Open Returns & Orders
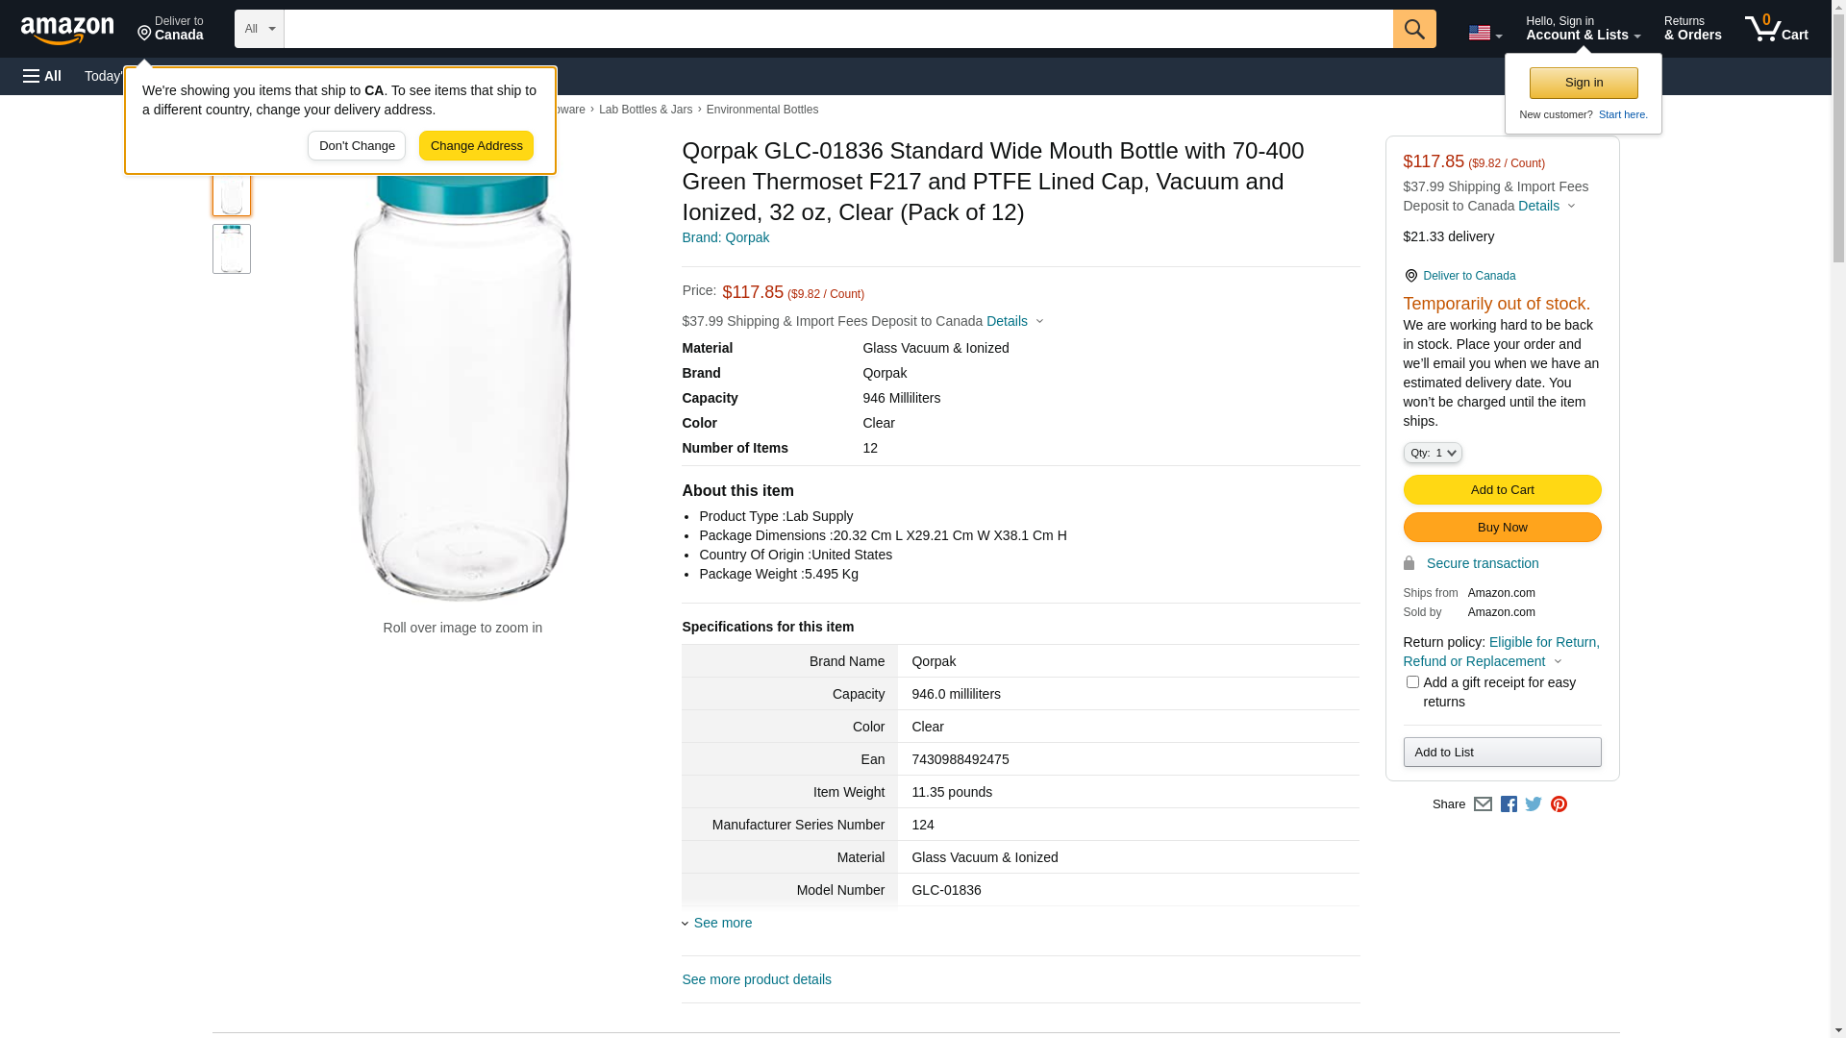Image resolution: width=1846 pixels, height=1038 pixels. [x=1692, y=29]
